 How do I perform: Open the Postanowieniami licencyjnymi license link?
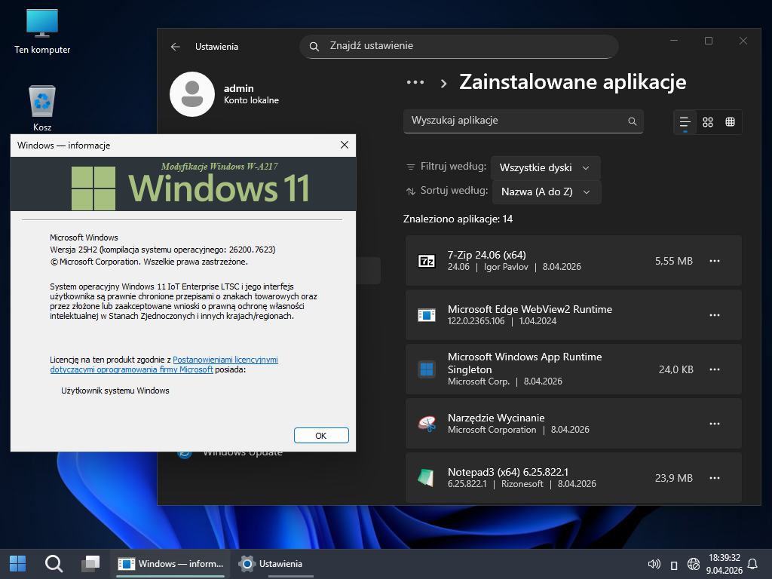pyautogui.click(x=225, y=360)
